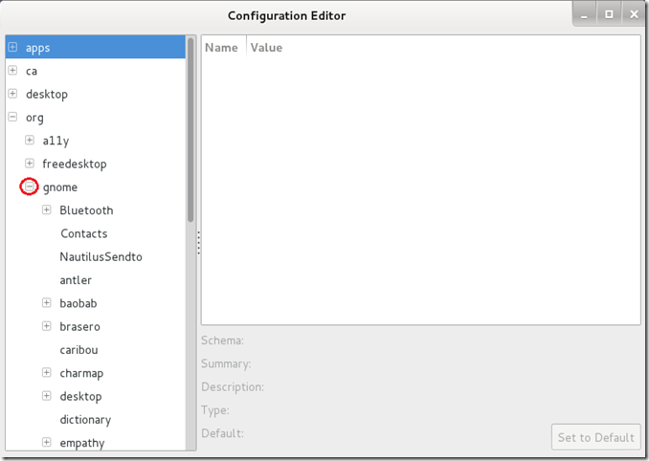Screen dimensions: 649x461
Task: Select the org entry
Action: 34,119
